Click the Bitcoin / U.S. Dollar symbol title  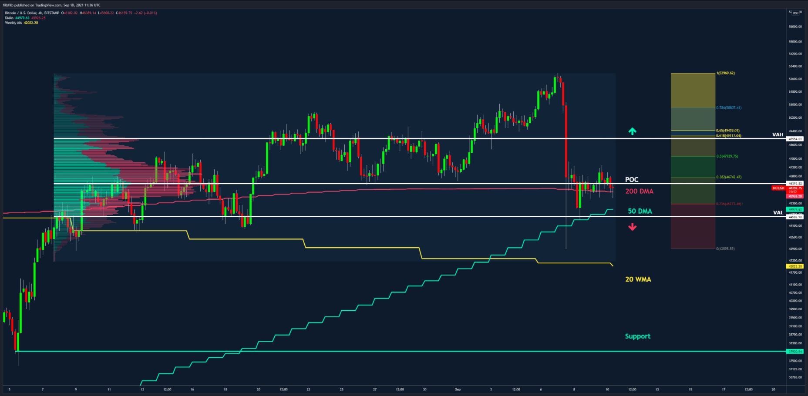[x=20, y=13]
